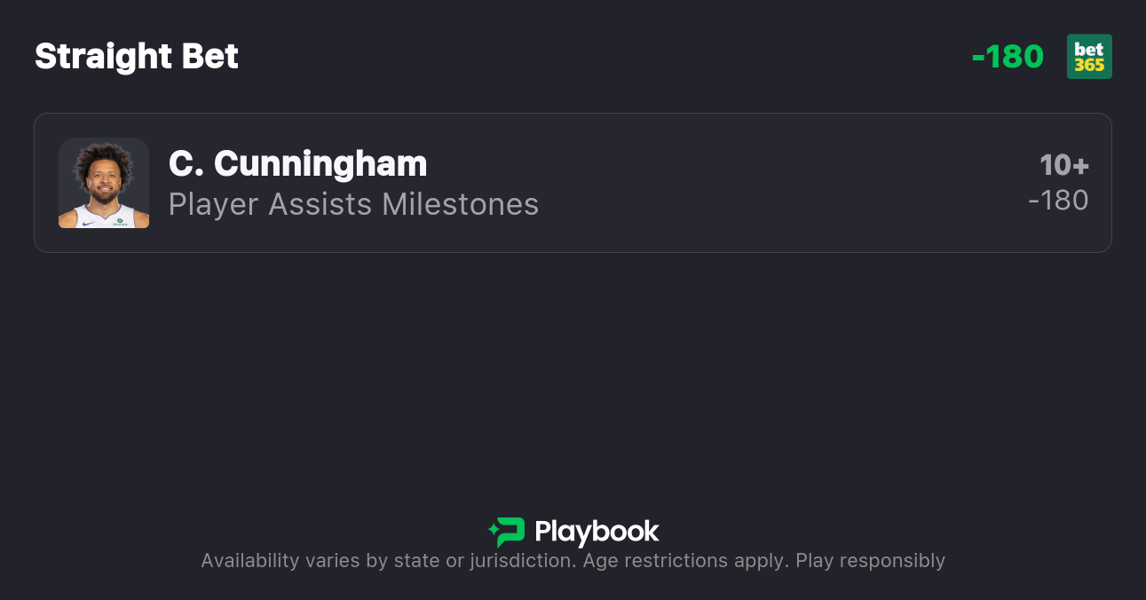This screenshot has height=600, width=1146.
Task: Click the Playbook wordmark text
Action: coord(597,532)
